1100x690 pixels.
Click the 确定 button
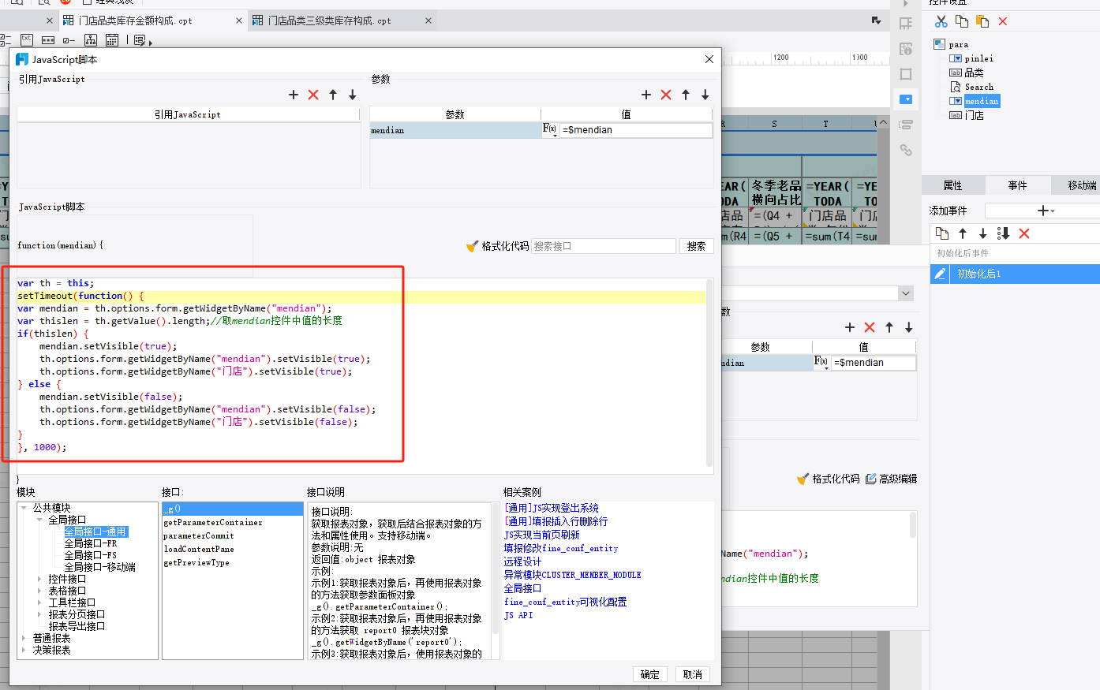[x=650, y=674]
